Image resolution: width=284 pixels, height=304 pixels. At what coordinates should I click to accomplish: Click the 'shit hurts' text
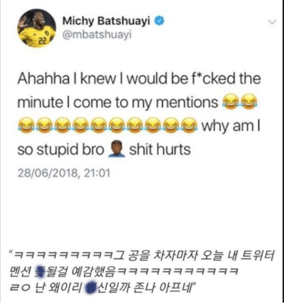click(160, 149)
